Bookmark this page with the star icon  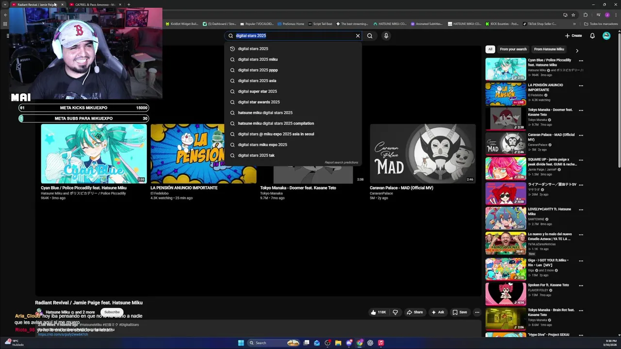pyautogui.click(x=573, y=15)
